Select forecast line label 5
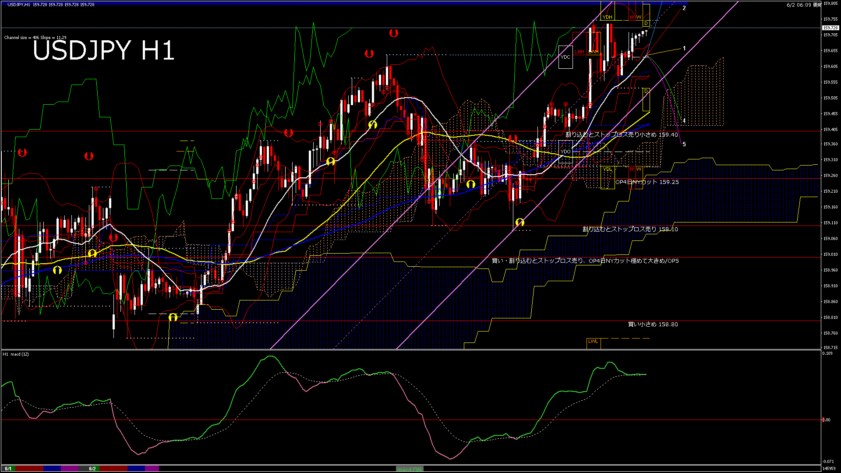This screenshot has width=841, height=473. (x=684, y=144)
